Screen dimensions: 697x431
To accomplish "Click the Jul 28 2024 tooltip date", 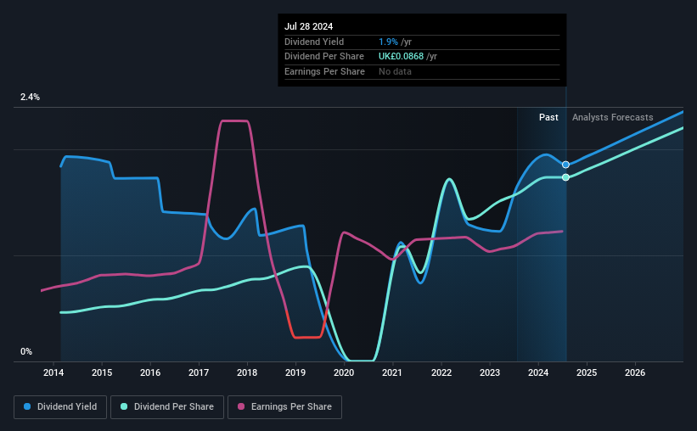I will (308, 26).
